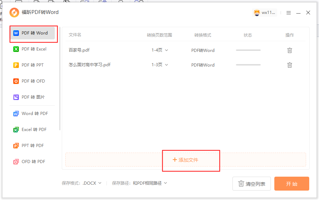Expand the 1-3页 page range dropdown
Image resolution: width=319 pixels, height=200 pixels.
[160, 65]
